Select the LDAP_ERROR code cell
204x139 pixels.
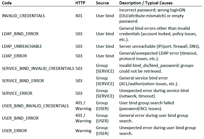coord(14,56)
